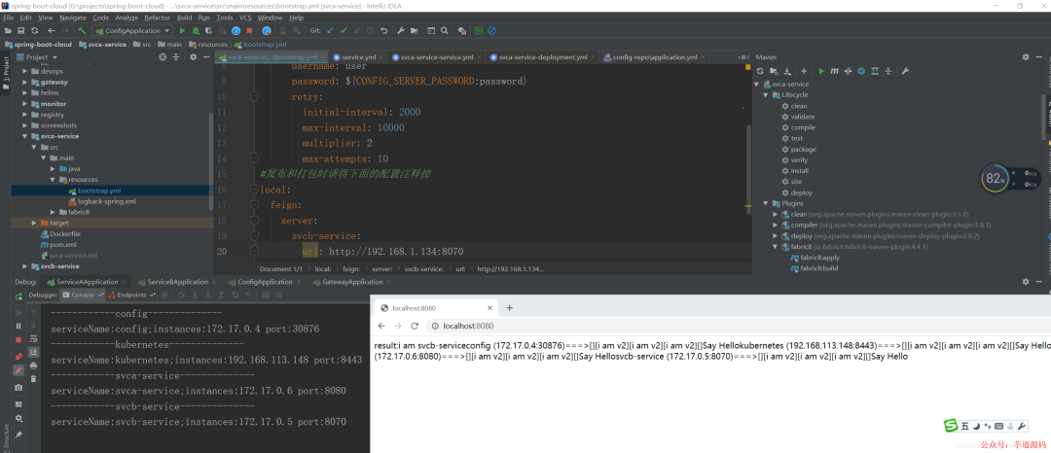
Task: Locate current file with Project panel target icon
Action: pos(163,57)
